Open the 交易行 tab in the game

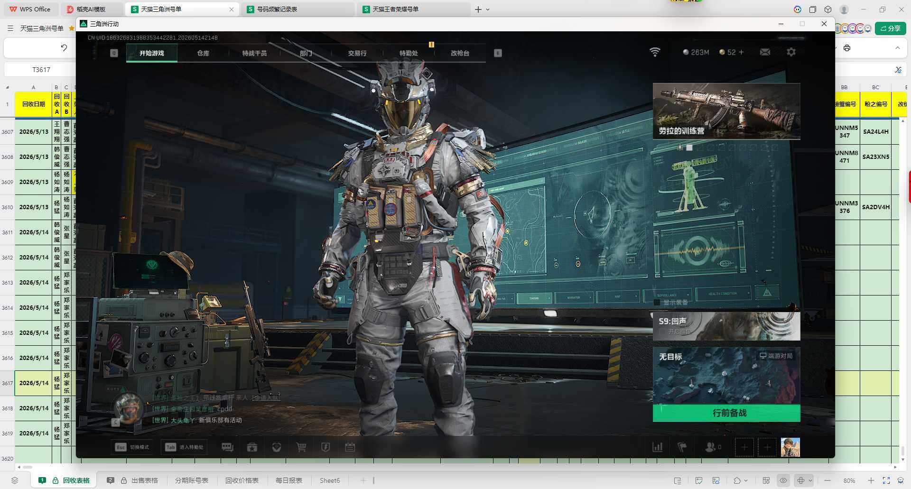click(x=357, y=53)
